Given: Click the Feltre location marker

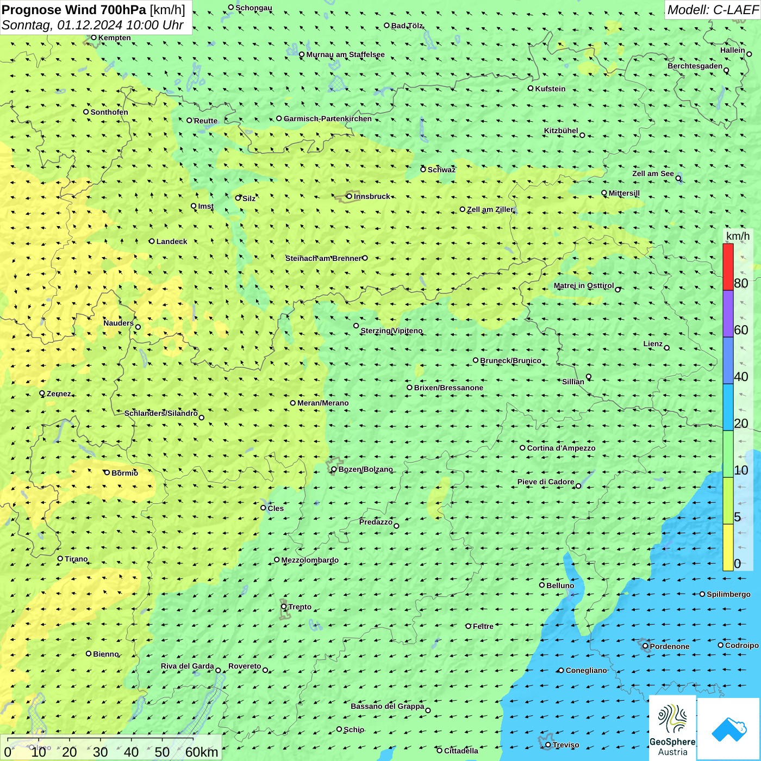Looking at the screenshot, I should 468,626.
